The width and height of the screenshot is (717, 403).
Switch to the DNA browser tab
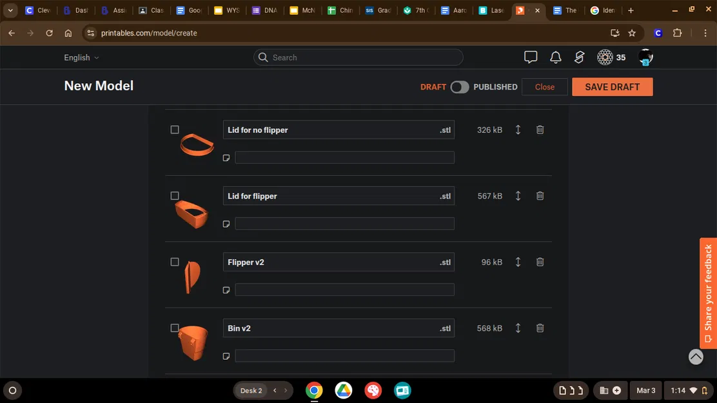[265, 10]
